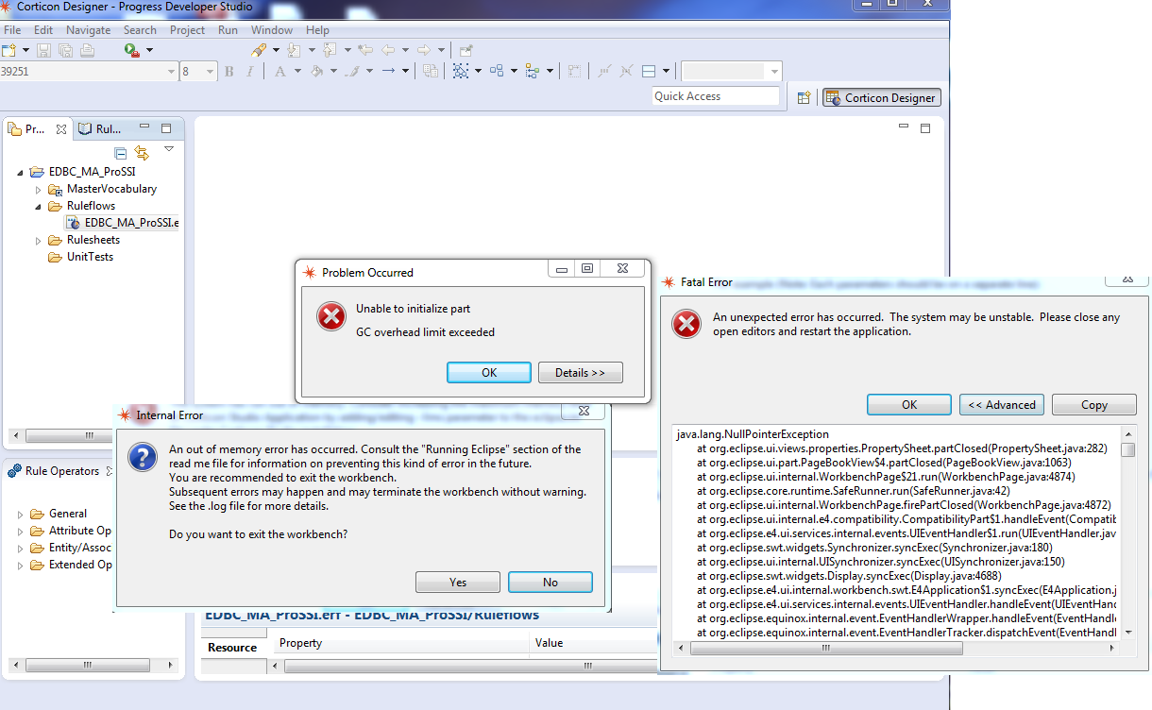Open the Project Explorer view menu triangle

click(169, 149)
